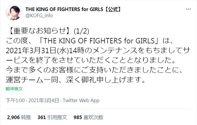Screen dimensions: 197x125
Task: Click the 2,906 retweet count number
Action: 13,117
